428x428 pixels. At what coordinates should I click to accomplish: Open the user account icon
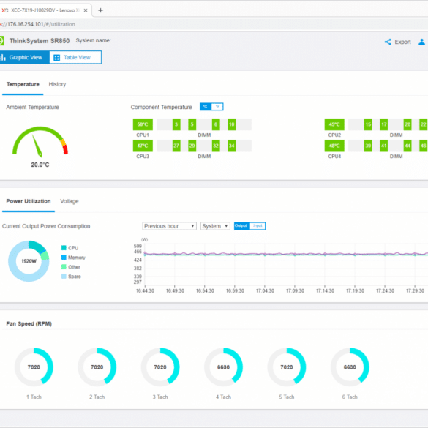tap(421, 42)
